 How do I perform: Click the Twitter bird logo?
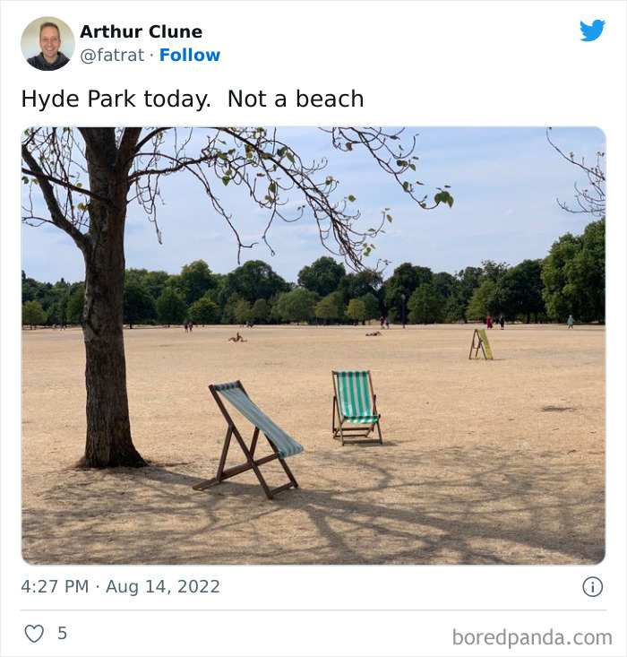[592, 30]
